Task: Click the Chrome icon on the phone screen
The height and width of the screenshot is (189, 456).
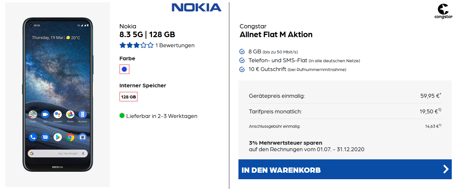Action: [70, 137]
